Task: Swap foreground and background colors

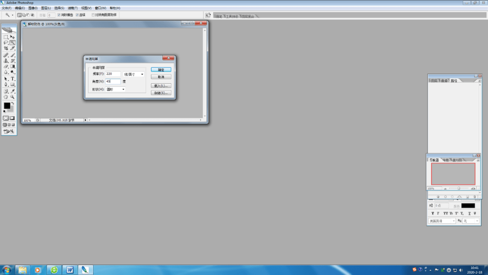Action: 13,103
